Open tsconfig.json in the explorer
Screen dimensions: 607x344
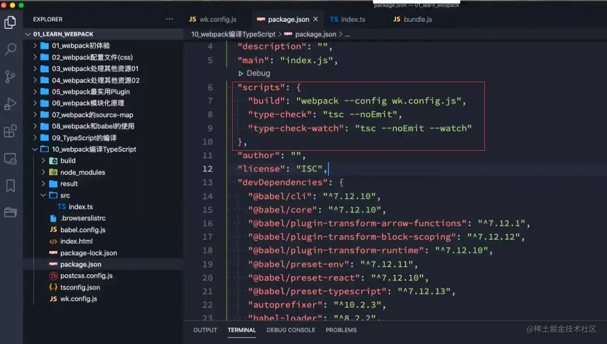tap(103, 288)
